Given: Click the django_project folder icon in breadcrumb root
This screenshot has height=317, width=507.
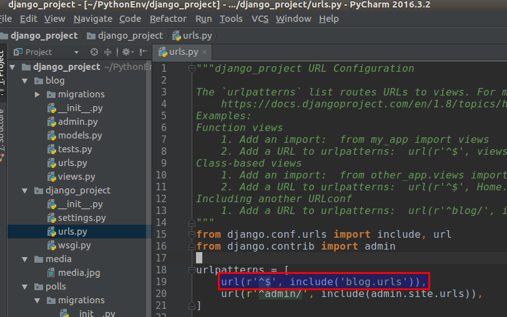Looking at the screenshot, I should (5, 36).
